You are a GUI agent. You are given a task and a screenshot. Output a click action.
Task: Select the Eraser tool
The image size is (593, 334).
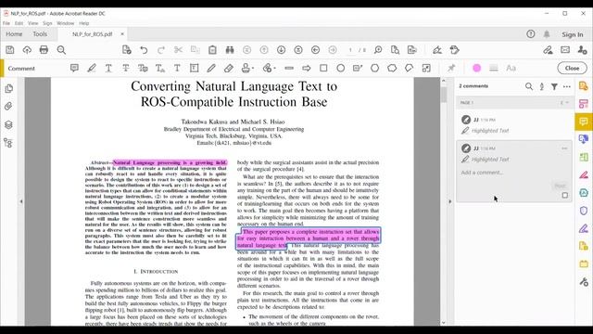click(229, 68)
